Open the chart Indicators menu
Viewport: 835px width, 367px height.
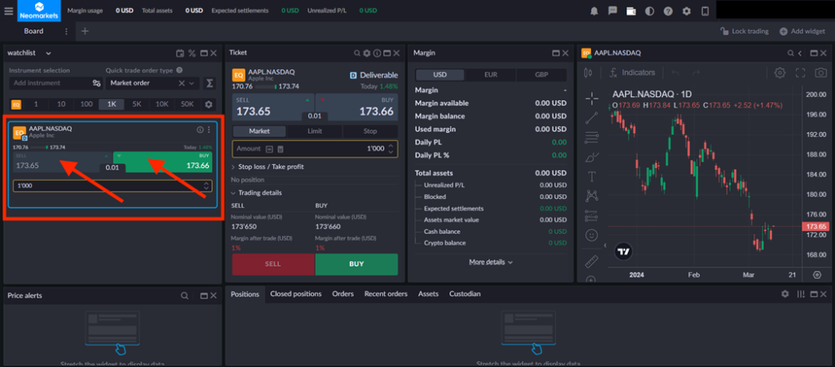click(633, 73)
